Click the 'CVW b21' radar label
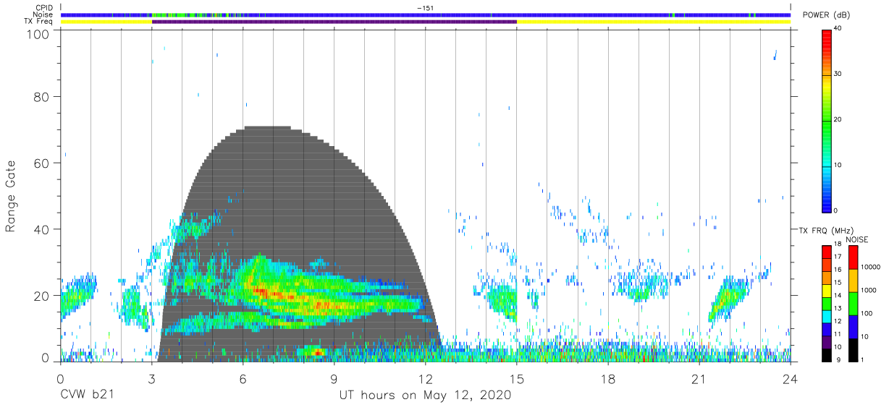This screenshot has height=410, width=889. [x=89, y=396]
